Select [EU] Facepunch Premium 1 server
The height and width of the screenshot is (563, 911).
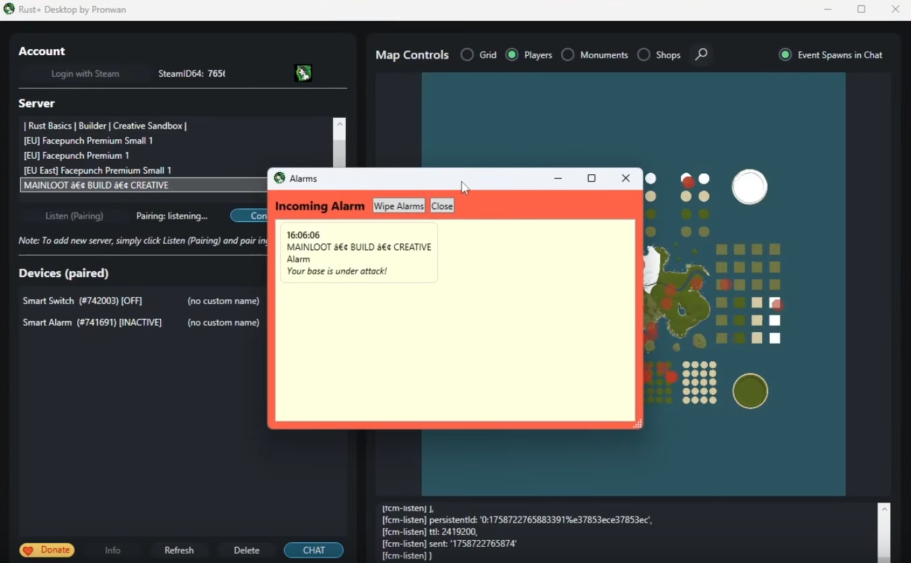click(177, 155)
